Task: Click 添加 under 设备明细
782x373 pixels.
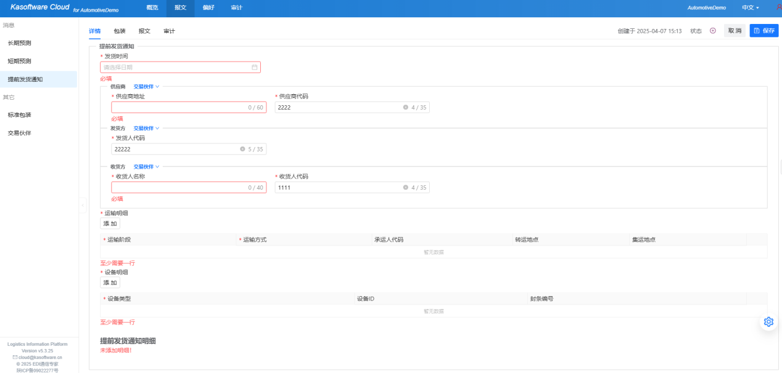Action: [110, 282]
